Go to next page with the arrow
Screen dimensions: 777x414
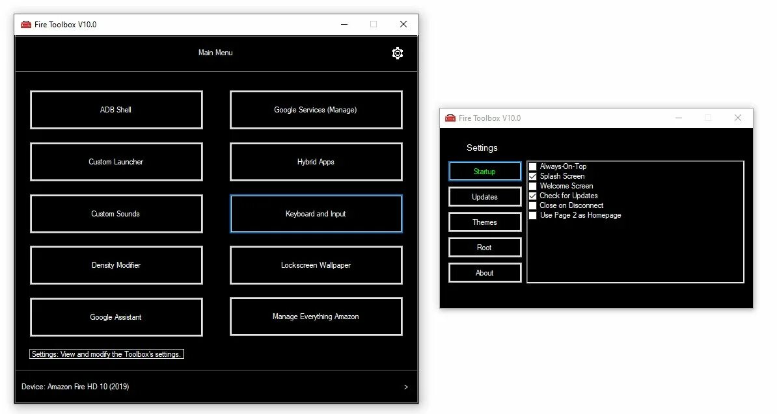coord(406,387)
